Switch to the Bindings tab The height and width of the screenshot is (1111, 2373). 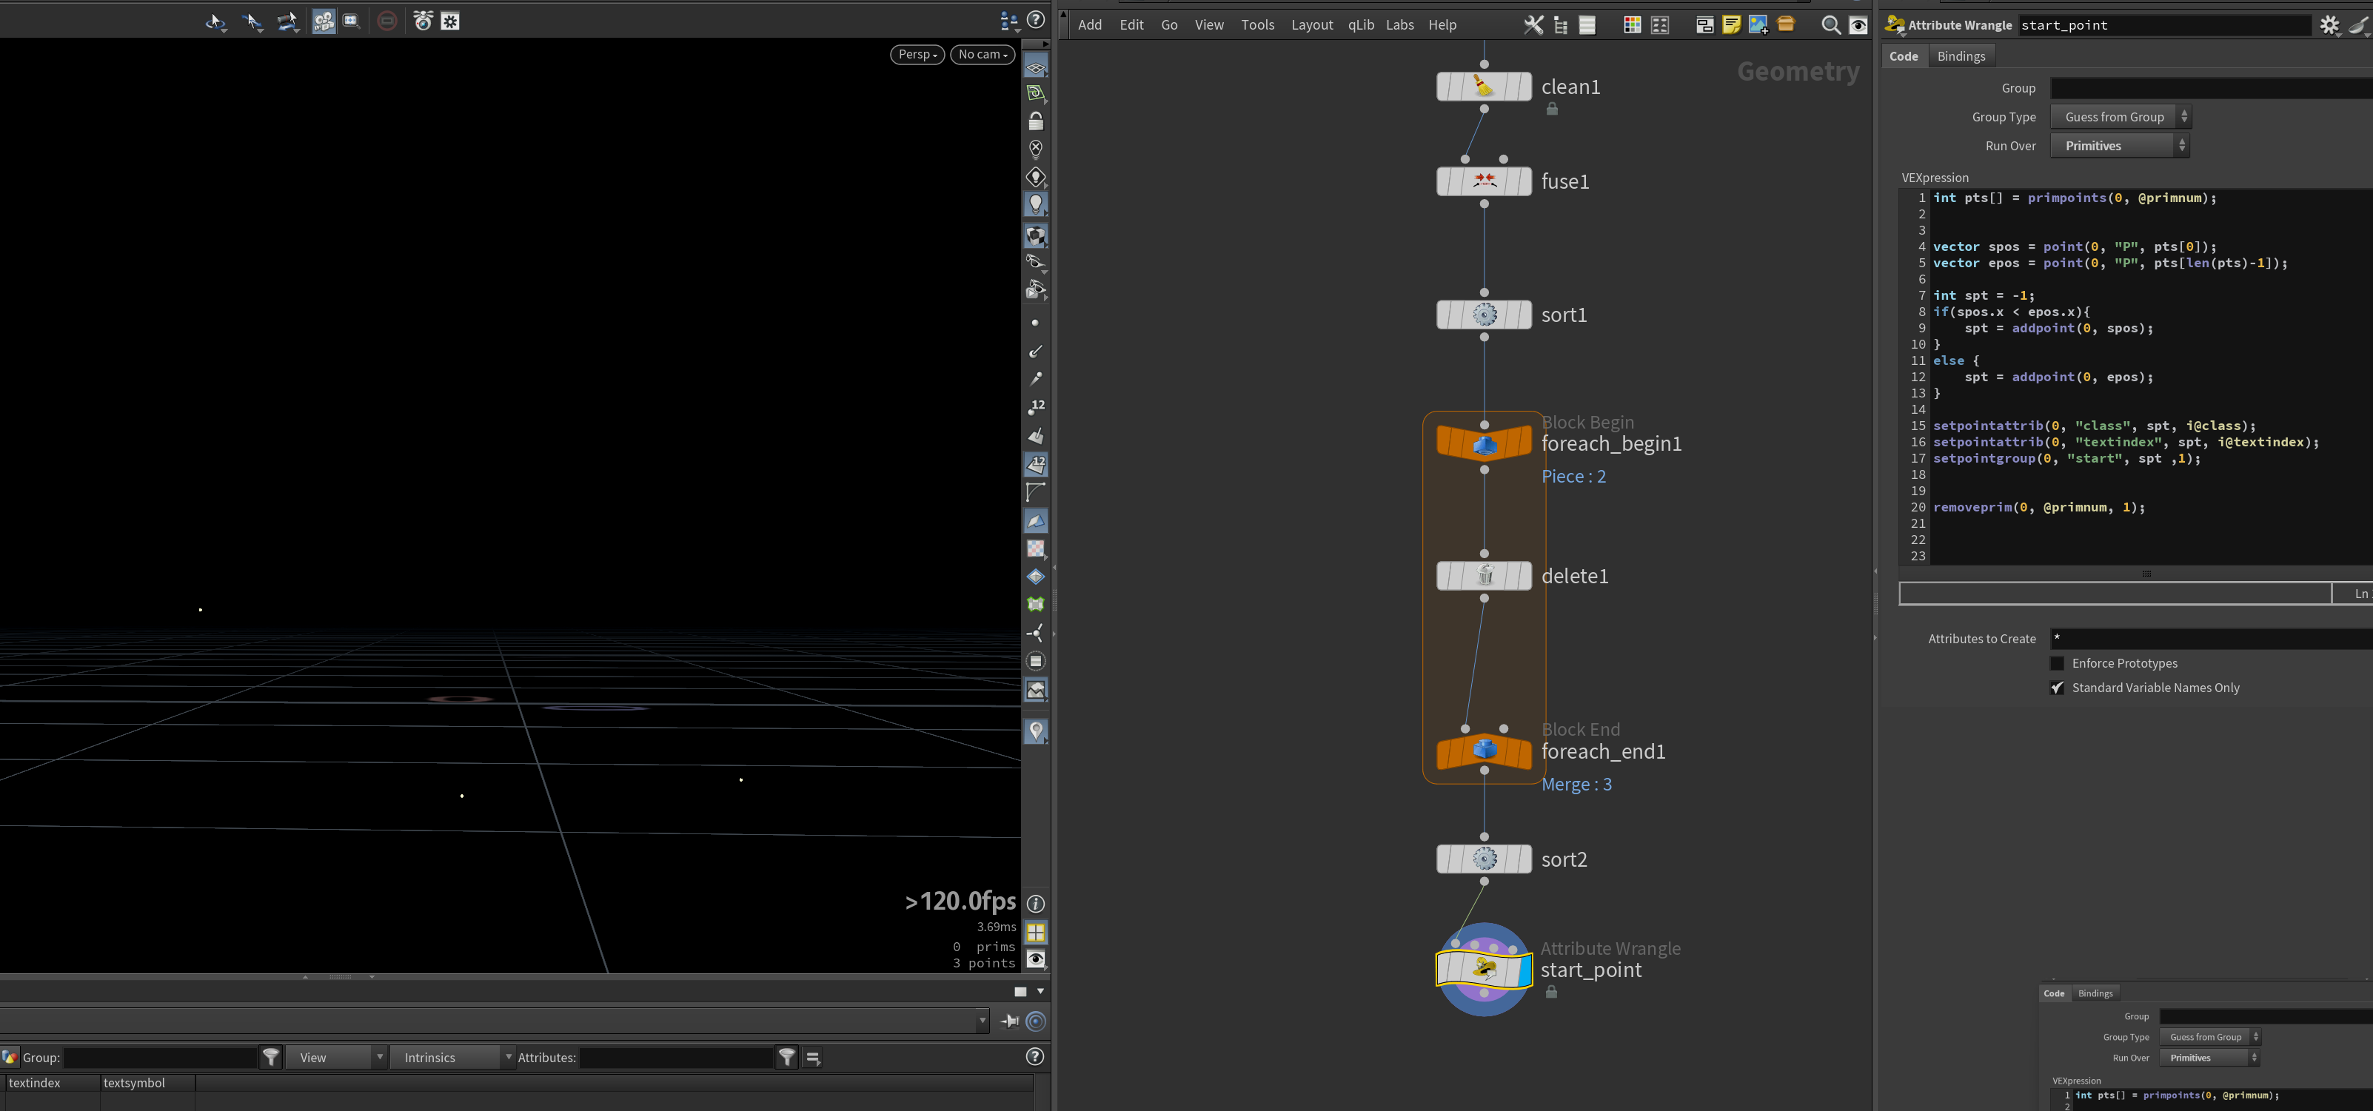tap(1961, 56)
